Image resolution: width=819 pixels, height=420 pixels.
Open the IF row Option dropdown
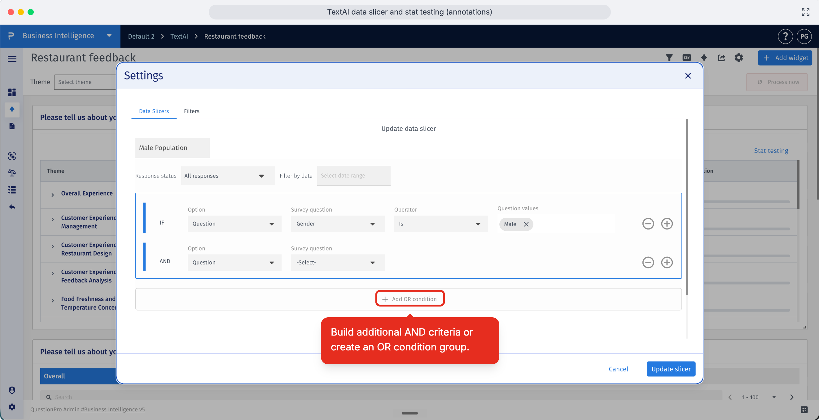pos(234,224)
